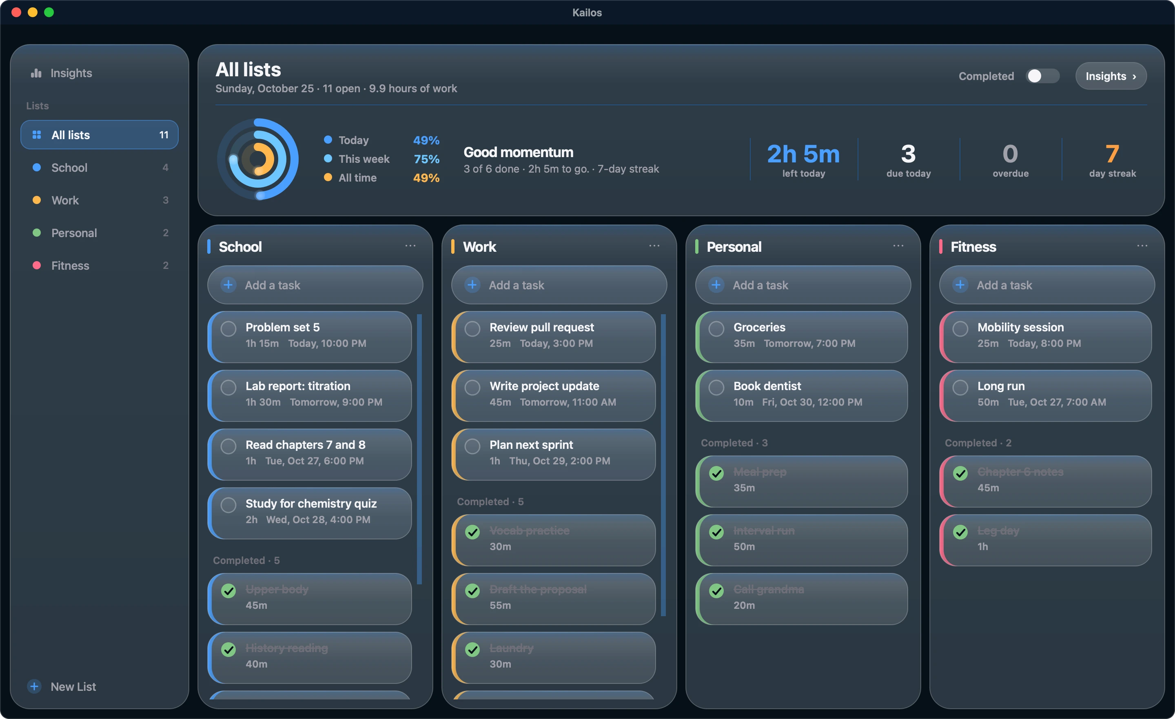1175x719 pixels.
Task: Click the plus icon next to New List
Action: coord(34,686)
